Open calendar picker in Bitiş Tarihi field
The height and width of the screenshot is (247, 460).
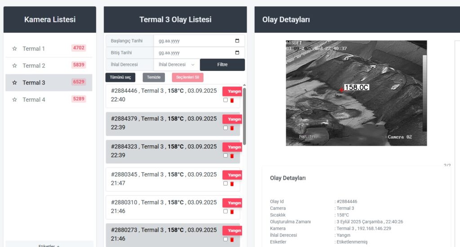pos(237,53)
